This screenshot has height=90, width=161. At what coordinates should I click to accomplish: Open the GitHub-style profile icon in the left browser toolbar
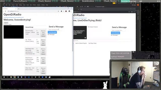pos(69,11)
